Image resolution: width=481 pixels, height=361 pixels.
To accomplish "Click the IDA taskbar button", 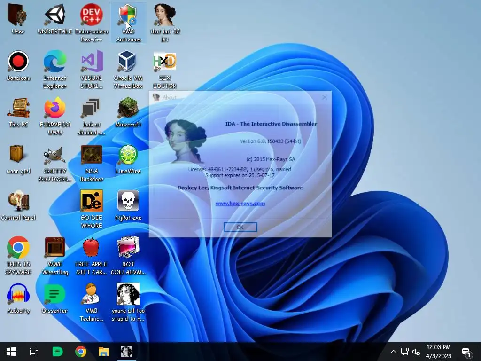I will [x=127, y=352].
